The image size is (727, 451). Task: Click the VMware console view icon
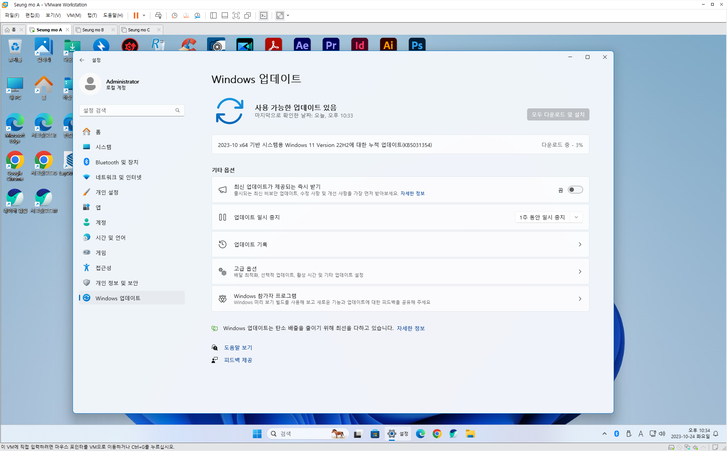tap(264, 15)
